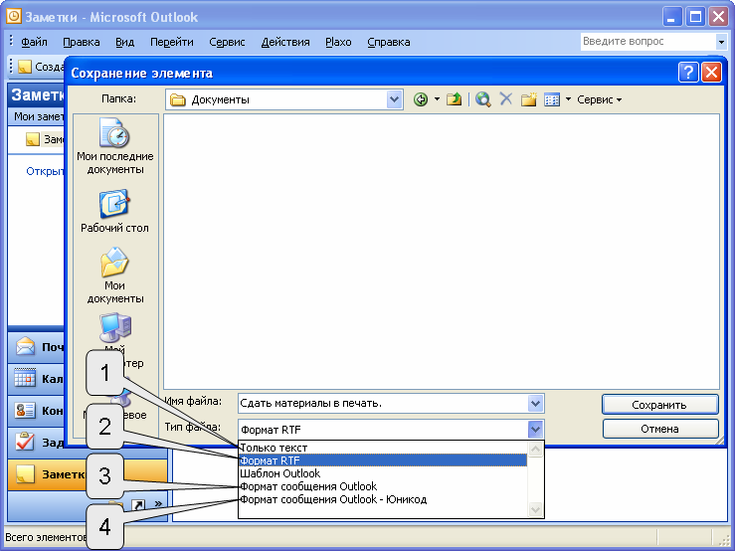Screen dimensions: 735x551
Task: Click the Мой компьютер icon
Action: [x=114, y=327]
